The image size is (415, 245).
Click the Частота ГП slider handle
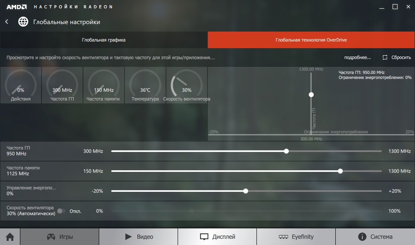(x=286, y=151)
